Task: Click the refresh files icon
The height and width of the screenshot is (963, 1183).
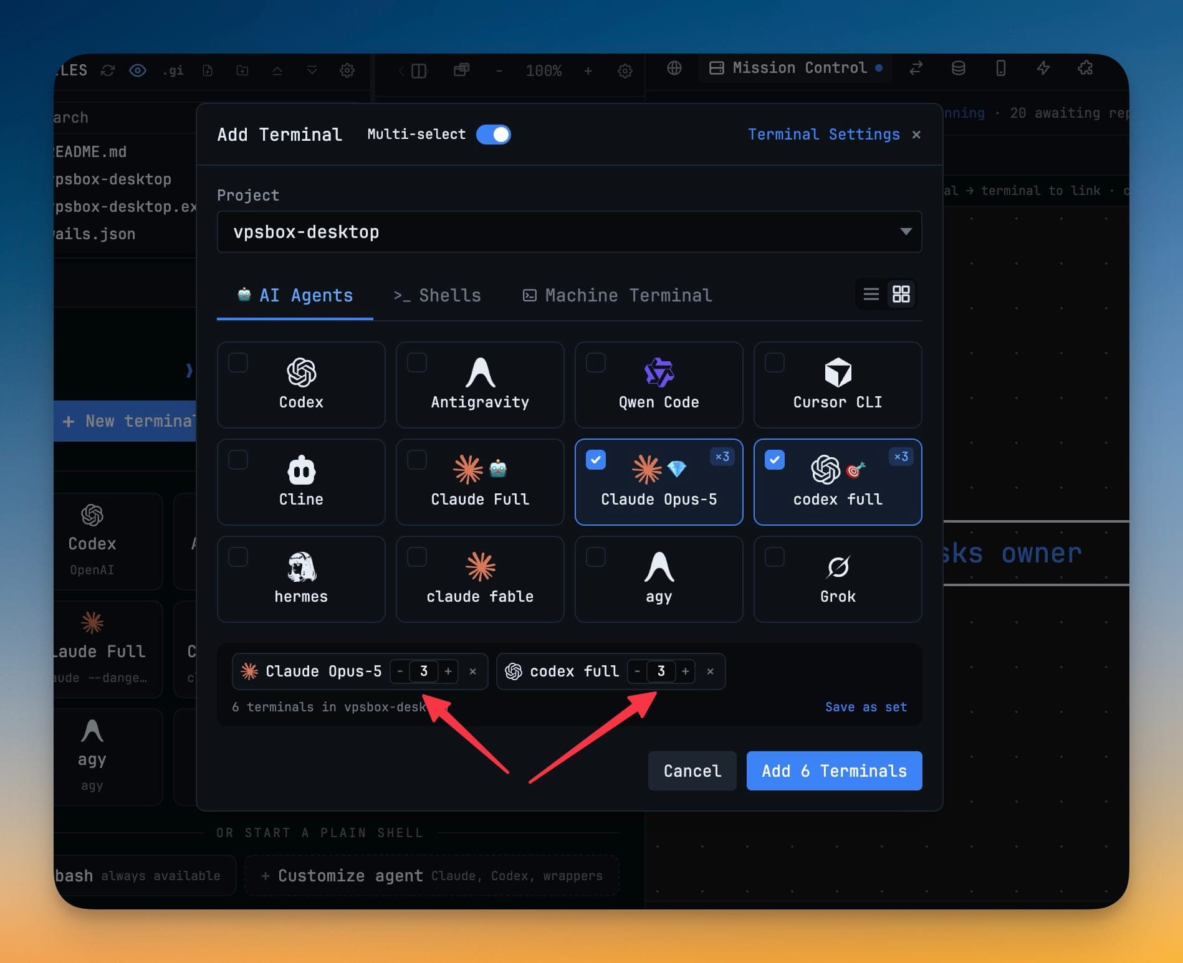Action: tap(108, 70)
